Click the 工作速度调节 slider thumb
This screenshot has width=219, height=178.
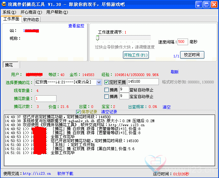(x=97, y=38)
